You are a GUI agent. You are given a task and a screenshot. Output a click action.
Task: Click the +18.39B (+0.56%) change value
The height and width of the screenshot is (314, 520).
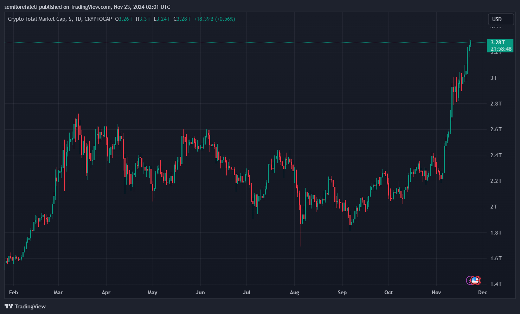(214, 19)
